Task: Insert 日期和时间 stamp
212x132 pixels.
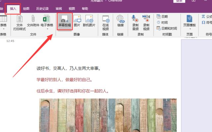Action: pos(167,28)
